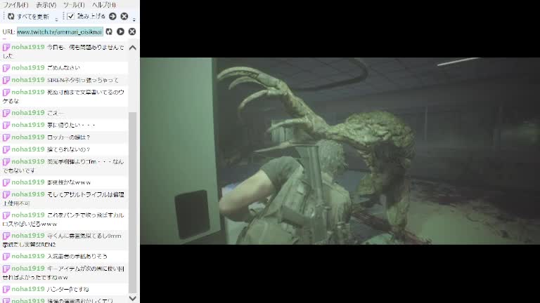The width and height of the screenshot is (540, 303).
Task: Click the chat list scroll-up arrow
Action: point(133,48)
